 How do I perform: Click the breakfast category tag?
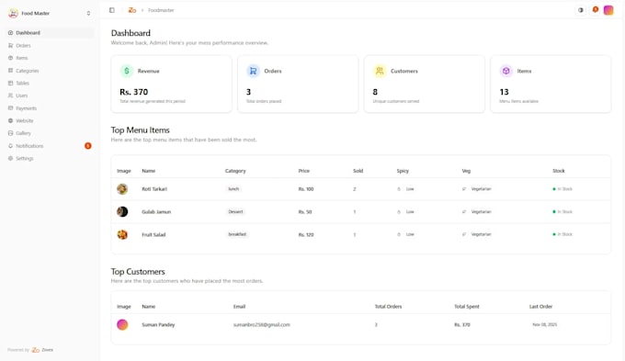237,234
